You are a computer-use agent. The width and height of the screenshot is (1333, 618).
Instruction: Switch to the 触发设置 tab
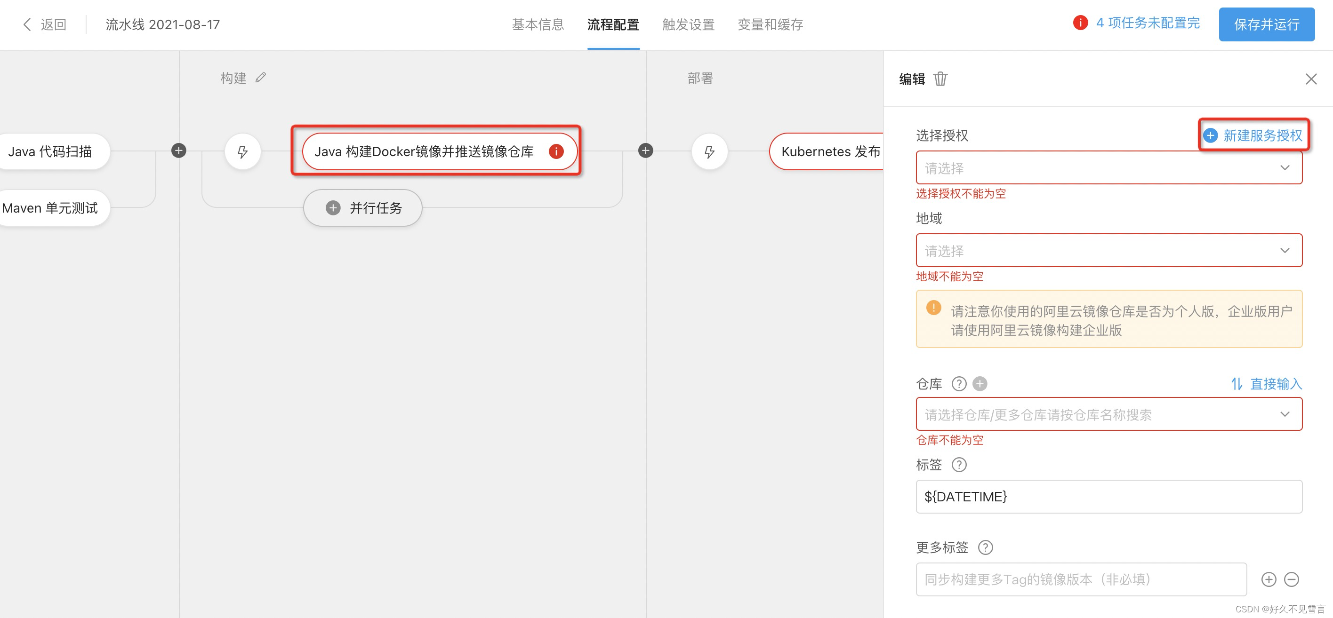(x=688, y=24)
